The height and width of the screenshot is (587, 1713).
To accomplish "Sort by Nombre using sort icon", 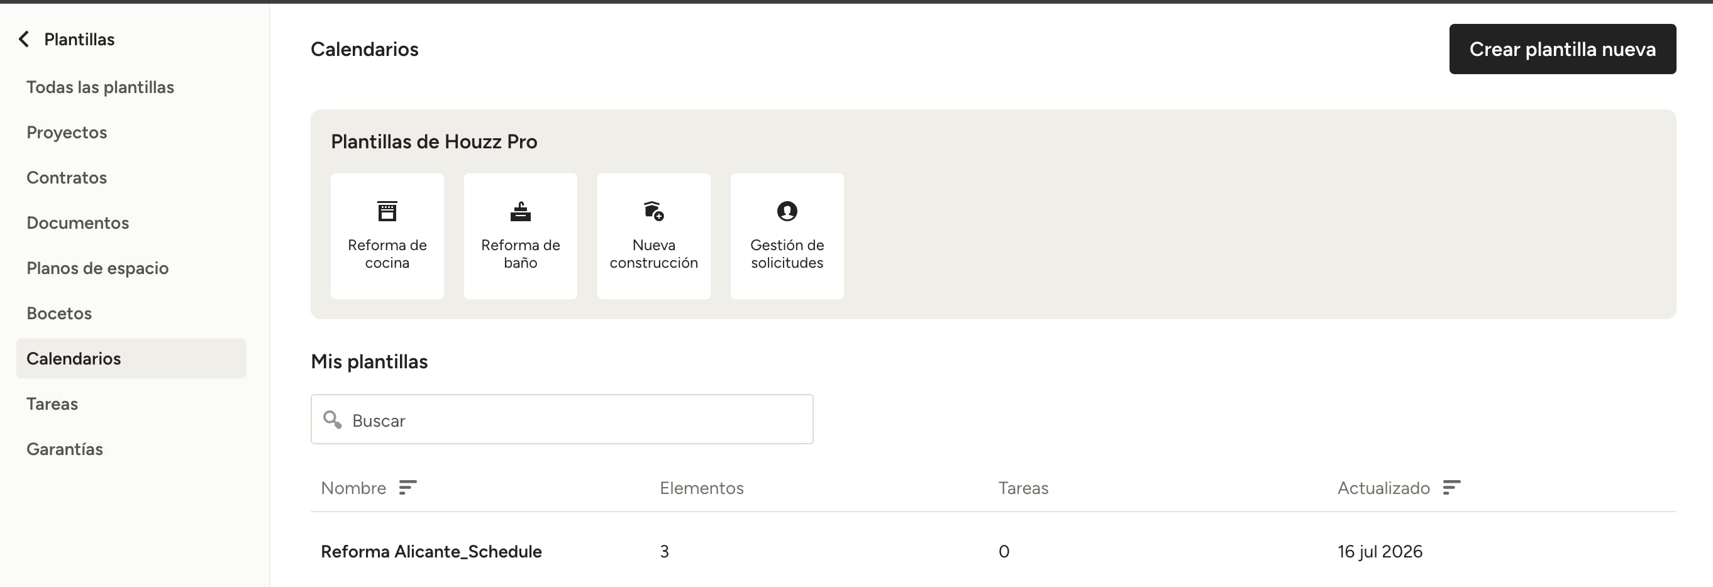I will tap(407, 488).
